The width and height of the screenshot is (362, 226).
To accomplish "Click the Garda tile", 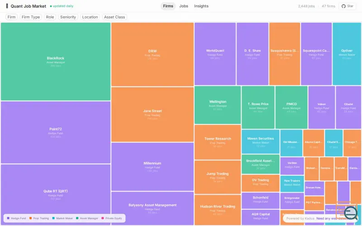I will tap(355, 169).
